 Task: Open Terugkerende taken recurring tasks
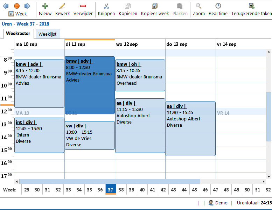[251, 9]
